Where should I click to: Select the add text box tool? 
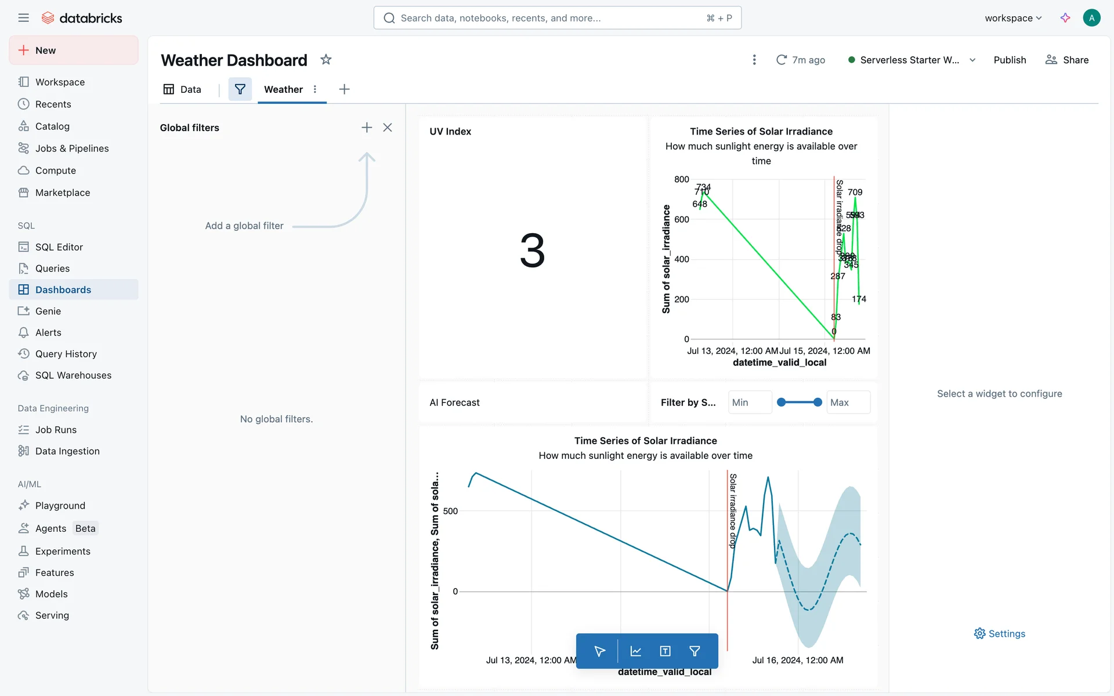pyautogui.click(x=665, y=651)
